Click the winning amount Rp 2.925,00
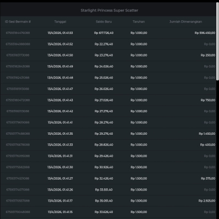 [207, 201]
